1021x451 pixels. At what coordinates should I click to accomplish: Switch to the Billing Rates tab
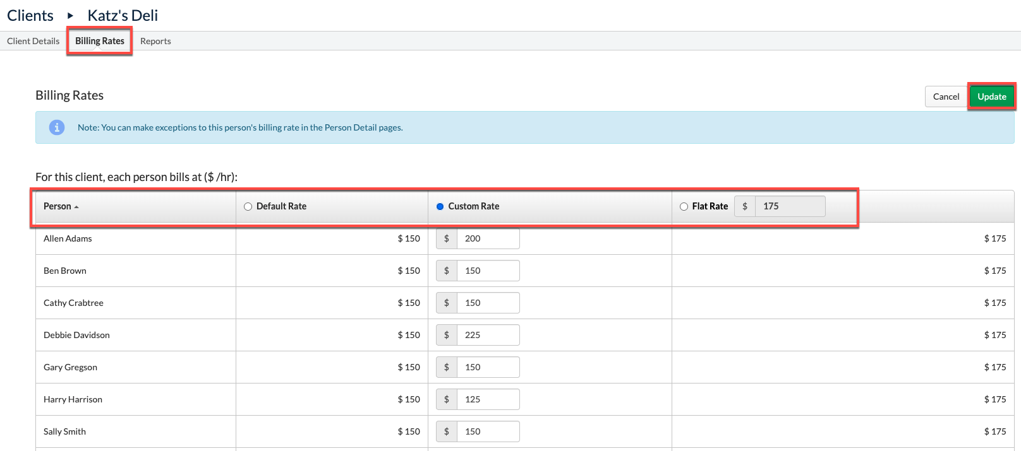pyautogui.click(x=100, y=41)
